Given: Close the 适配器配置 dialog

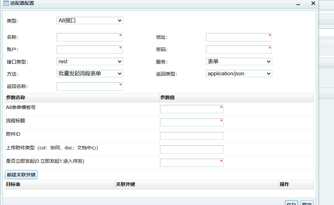Looking at the screenshot, I should 313,3.
